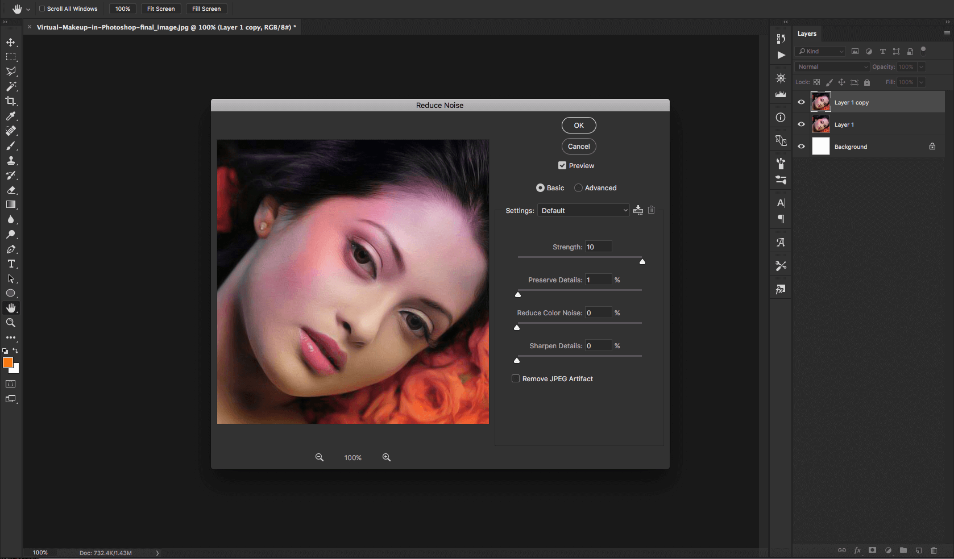Screen dimensions: 954x559
Task: Select the Eyedropper tool
Action: coord(11,116)
